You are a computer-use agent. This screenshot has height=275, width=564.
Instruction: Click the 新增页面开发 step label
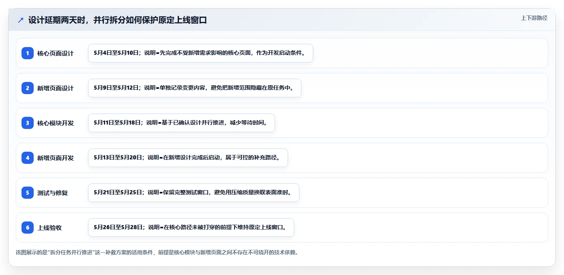tap(56, 158)
